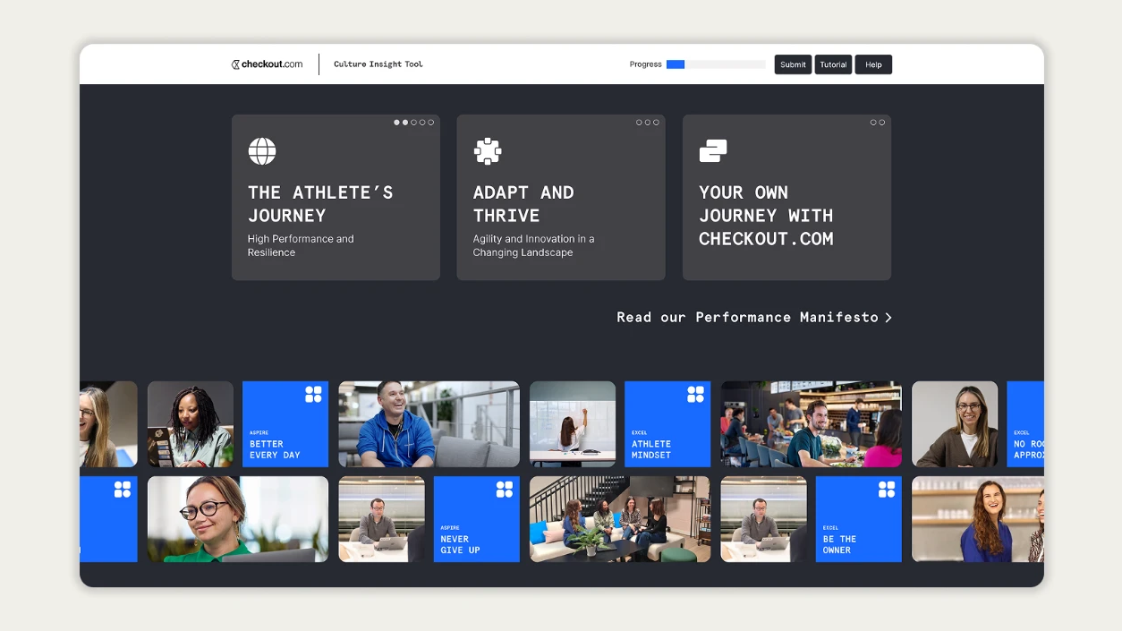Click the four-squares icon on Never Give Up tile

pos(505,490)
